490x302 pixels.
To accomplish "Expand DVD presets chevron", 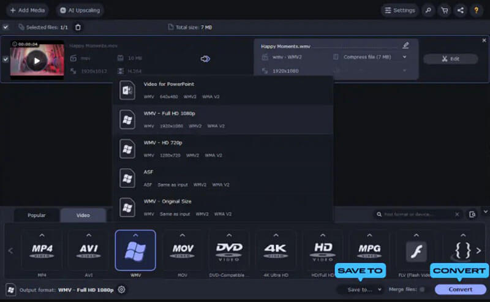I will tap(229, 235).
